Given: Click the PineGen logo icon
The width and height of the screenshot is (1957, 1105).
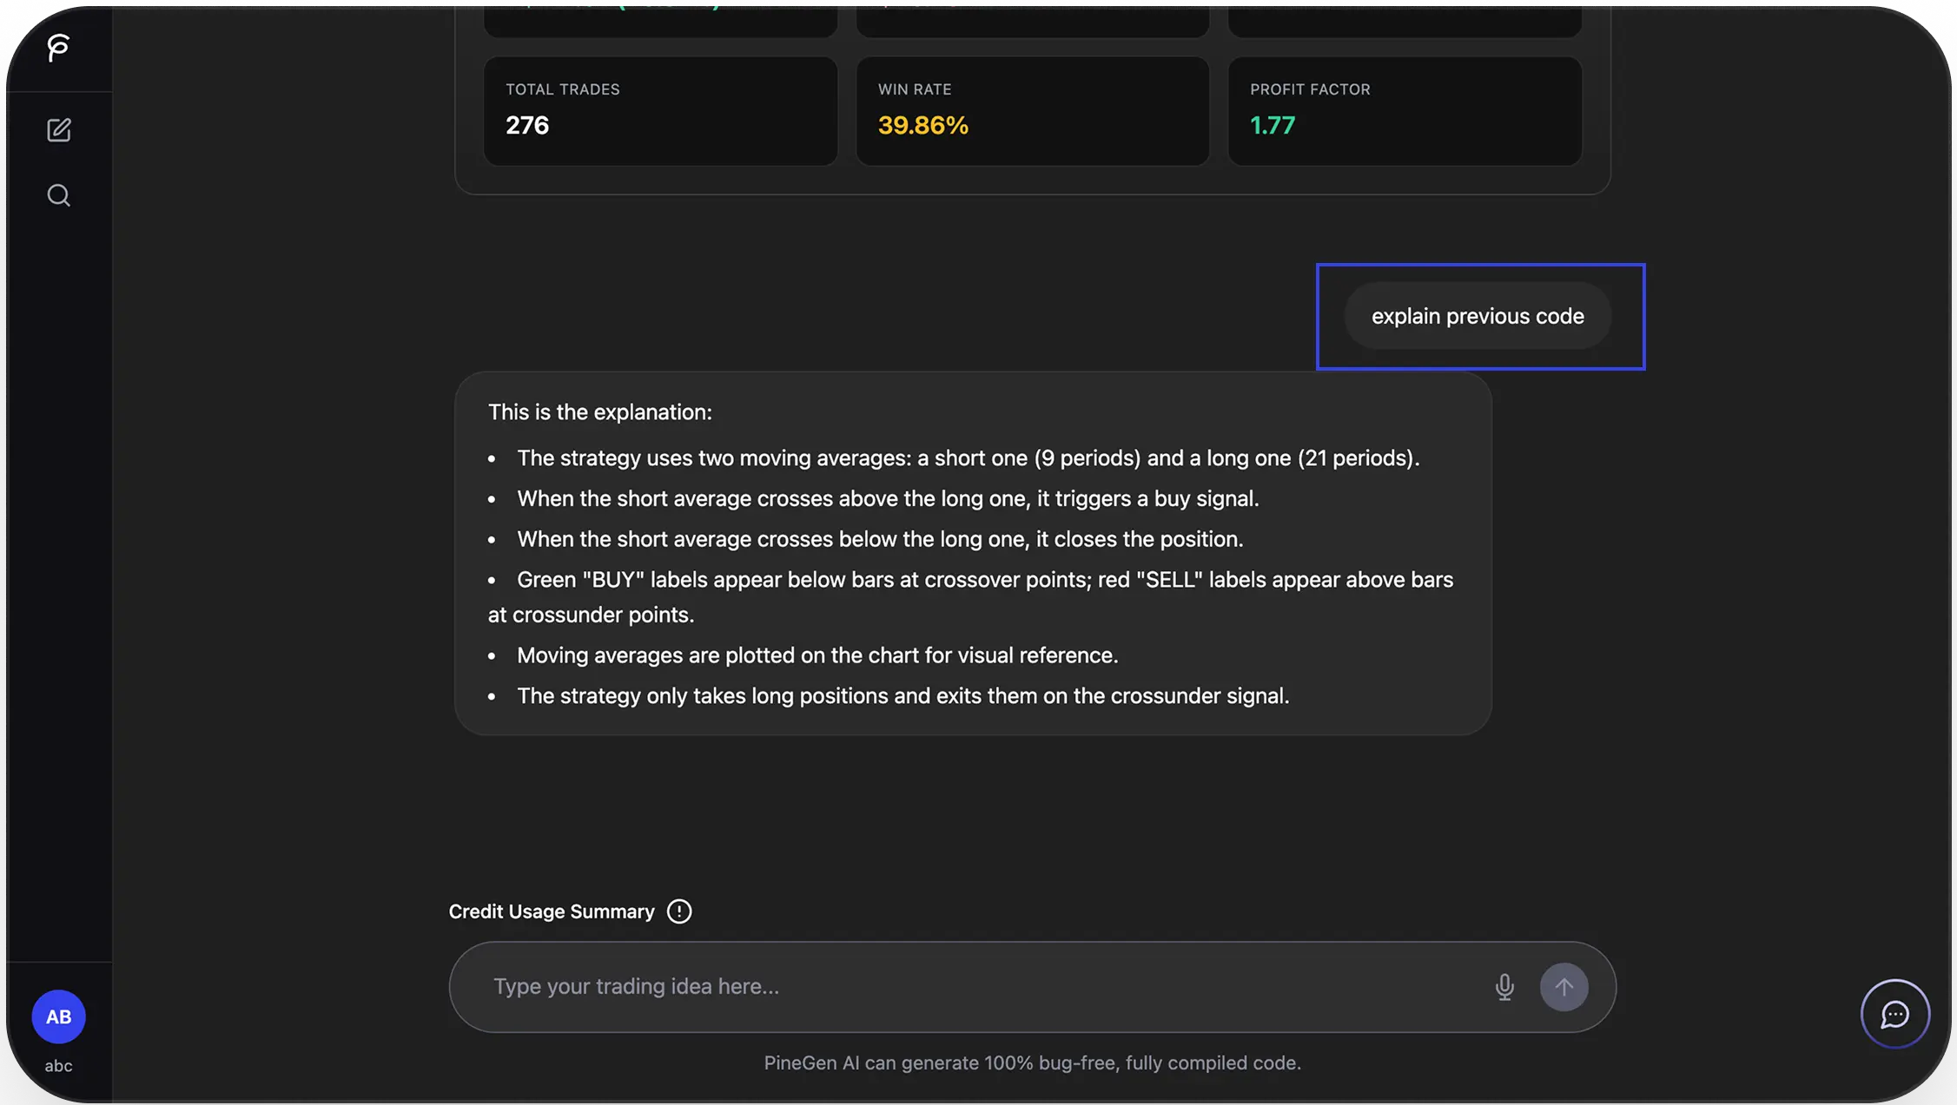Looking at the screenshot, I should click(x=58, y=48).
